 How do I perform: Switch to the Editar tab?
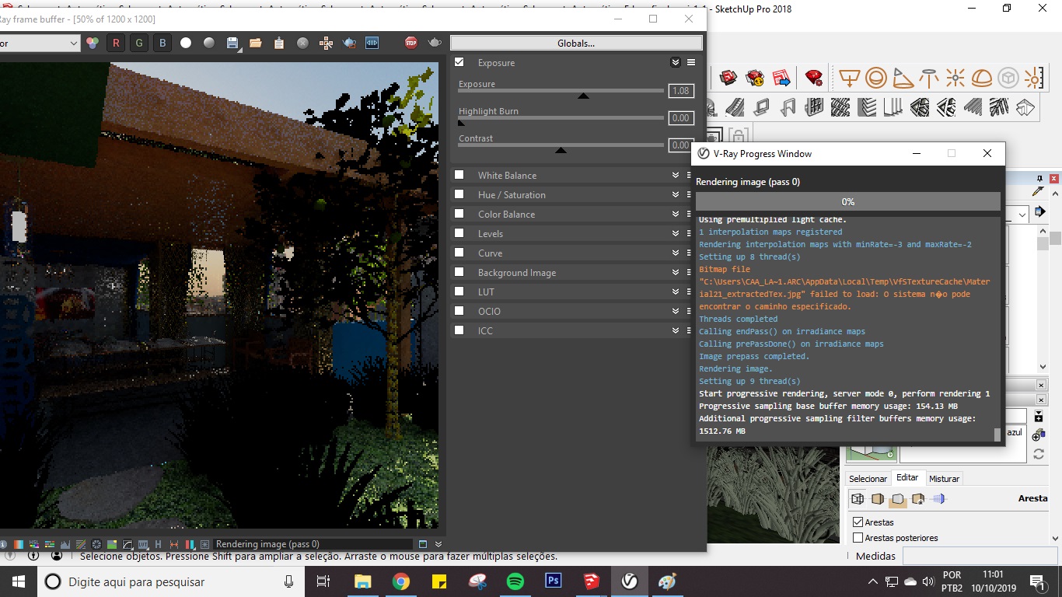tap(907, 477)
